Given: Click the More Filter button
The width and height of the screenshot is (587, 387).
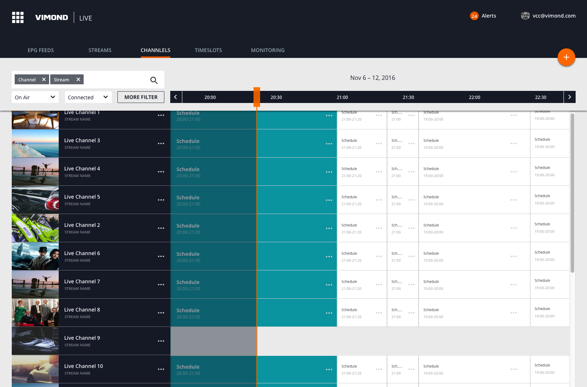Looking at the screenshot, I should pos(141,97).
